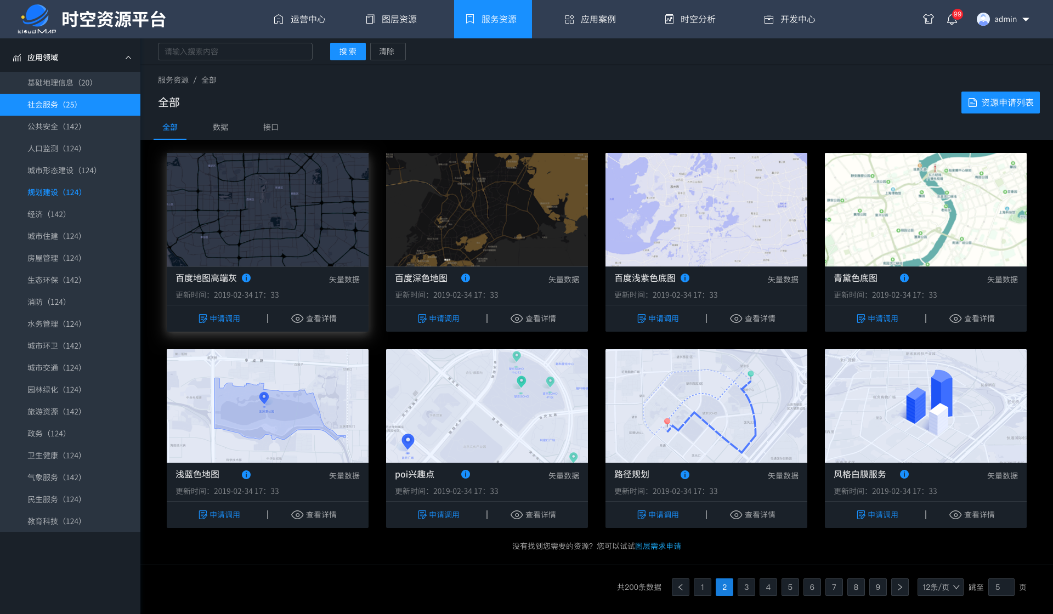The image size is (1053, 614).
Task: View details of 百度深色地图
Action: pos(534,319)
